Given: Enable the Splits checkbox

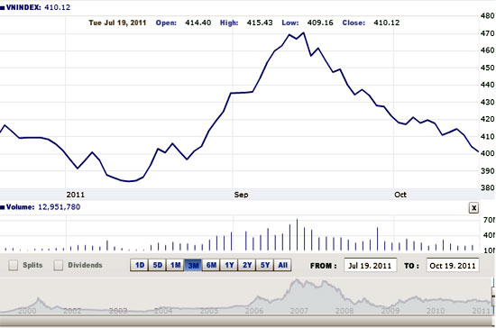Looking at the screenshot, I should point(13,265).
